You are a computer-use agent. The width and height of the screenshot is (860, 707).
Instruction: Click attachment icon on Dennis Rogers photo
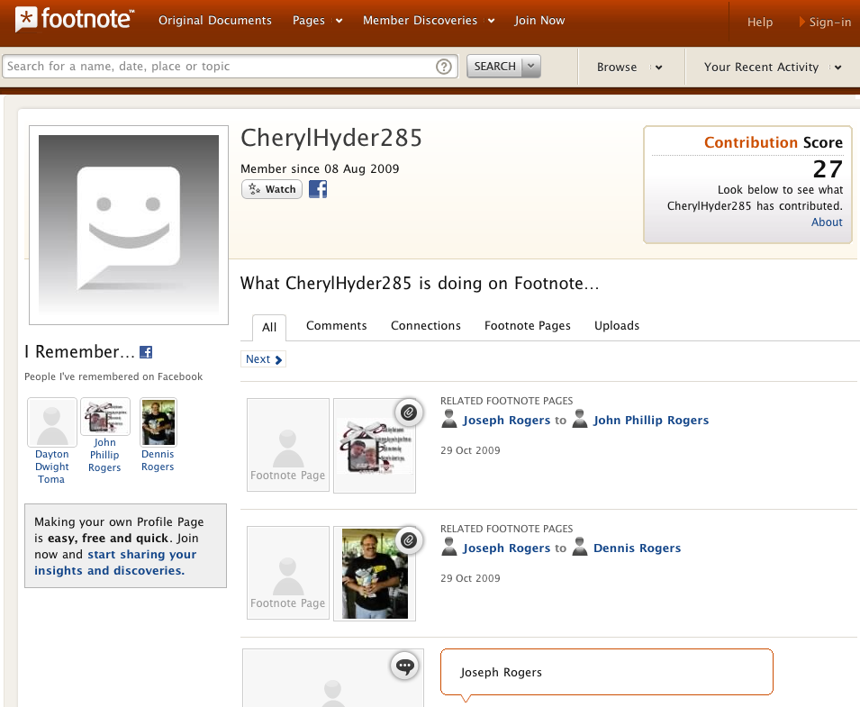408,540
